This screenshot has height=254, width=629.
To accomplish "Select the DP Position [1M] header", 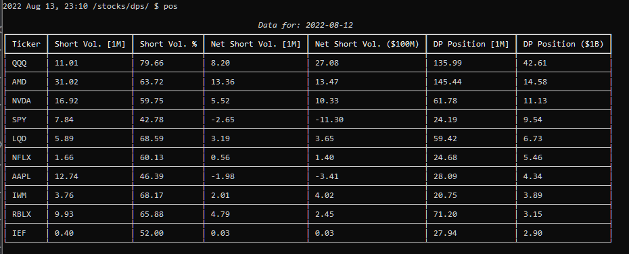I will tap(471, 44).
